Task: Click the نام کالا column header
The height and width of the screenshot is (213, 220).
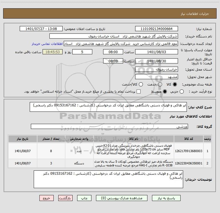Action: 134,139
